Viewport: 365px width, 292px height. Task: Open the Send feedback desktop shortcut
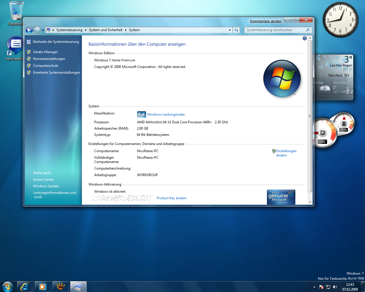[x=14, y=49]
